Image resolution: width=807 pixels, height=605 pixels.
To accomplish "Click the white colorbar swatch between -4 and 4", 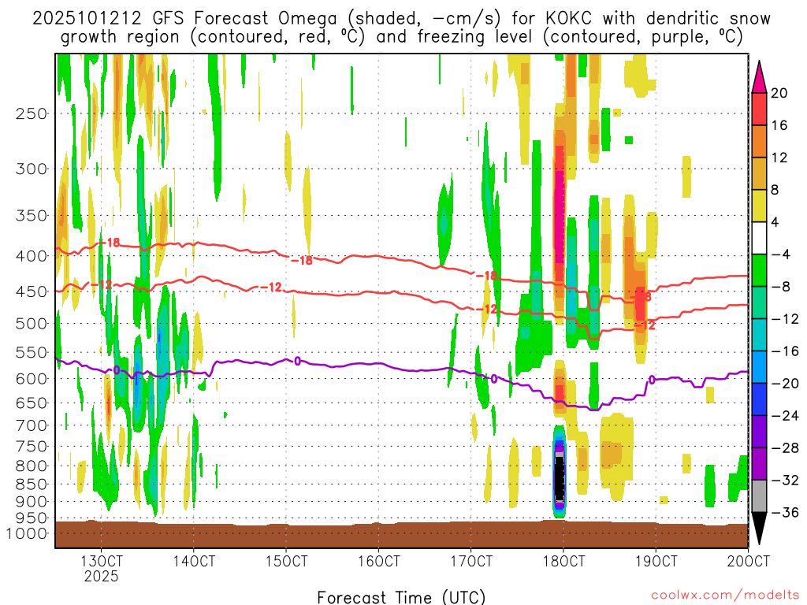I will (x=759, y=238).
